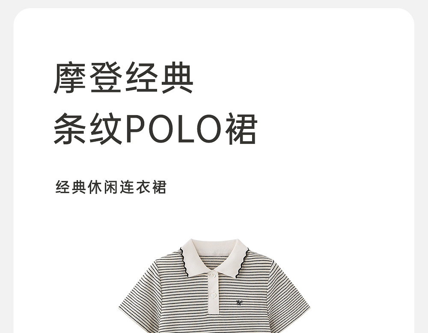Select the "摩登经典" headline text

123,78
